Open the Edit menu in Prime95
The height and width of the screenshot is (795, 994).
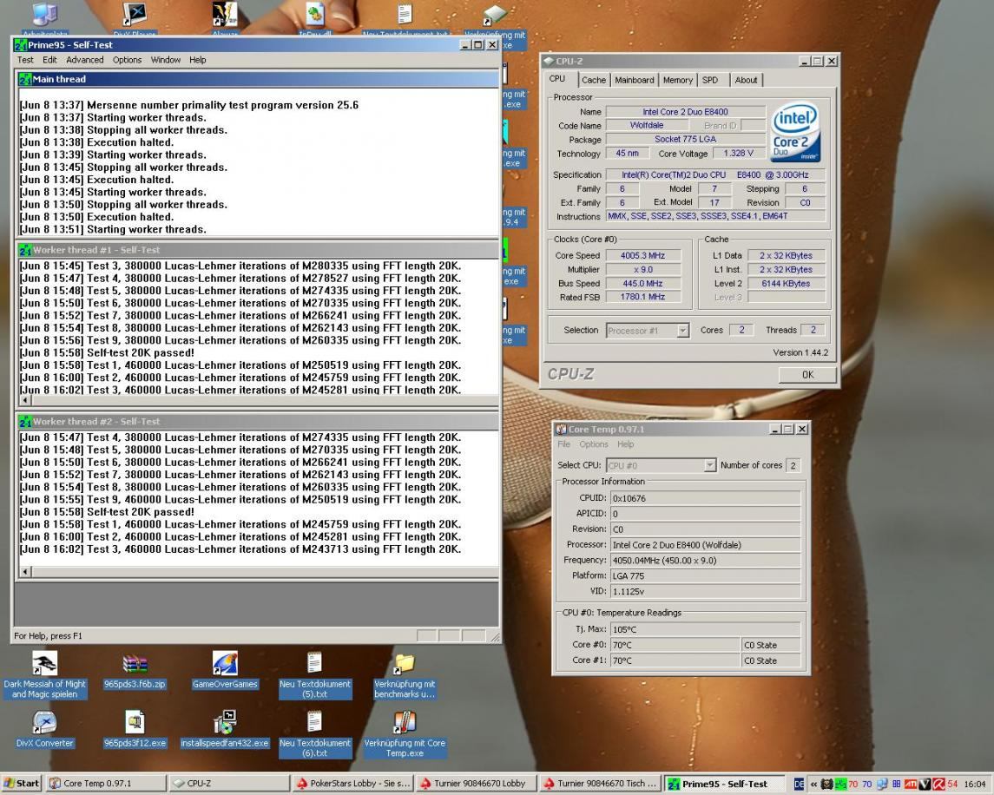49,60
